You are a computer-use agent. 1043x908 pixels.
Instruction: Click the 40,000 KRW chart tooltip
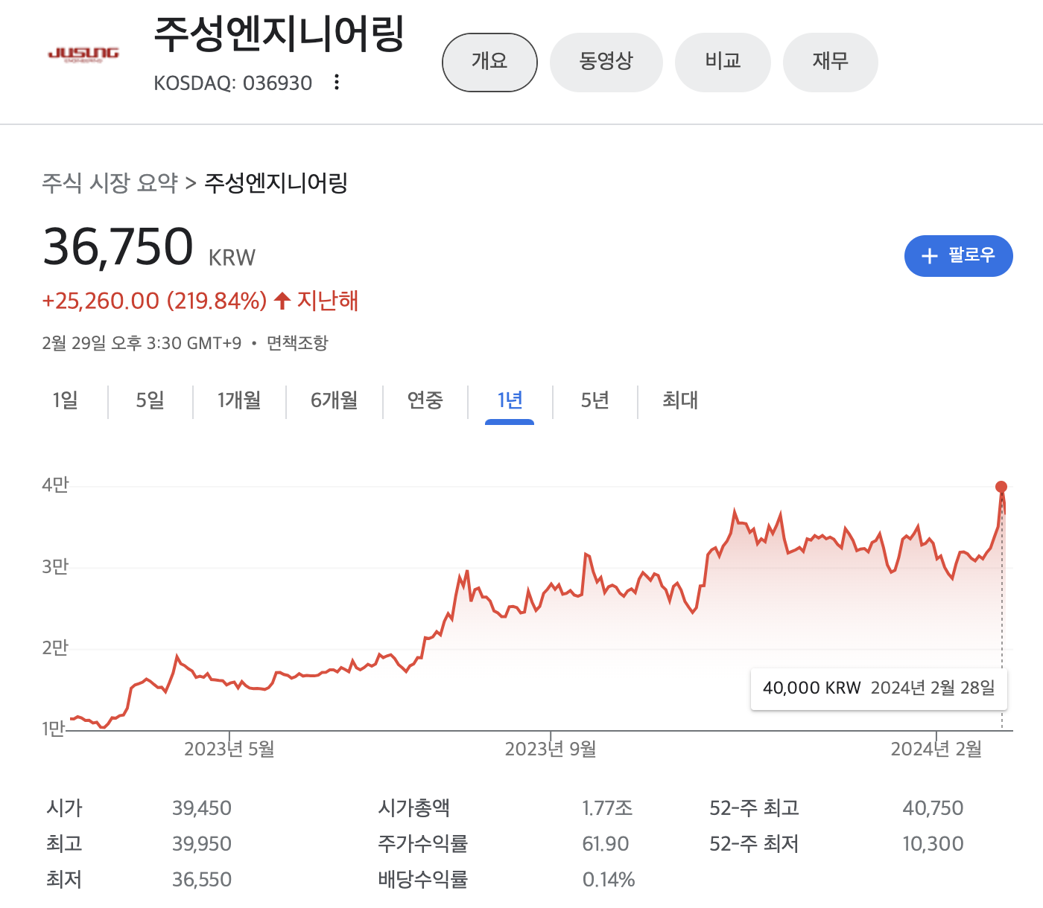pos(879,688)
